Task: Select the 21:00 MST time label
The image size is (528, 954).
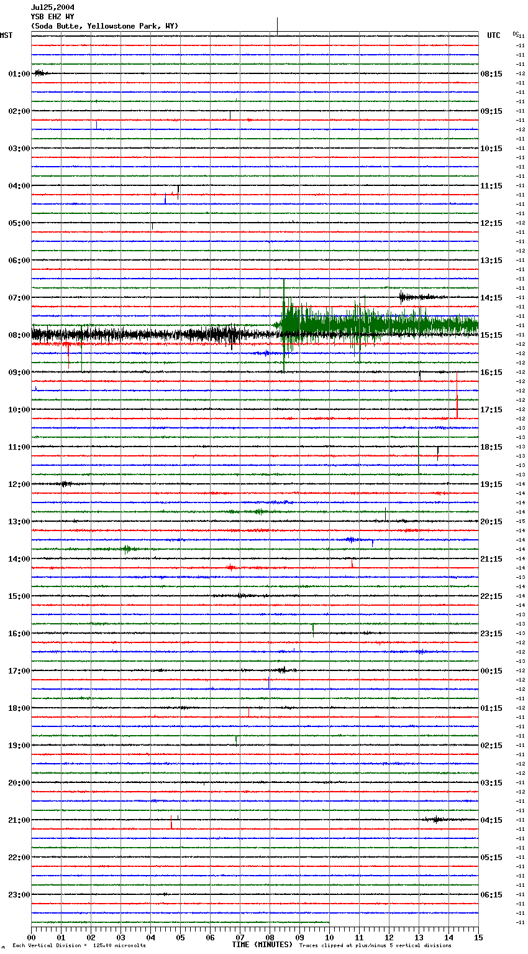Action: coord(19,820)
